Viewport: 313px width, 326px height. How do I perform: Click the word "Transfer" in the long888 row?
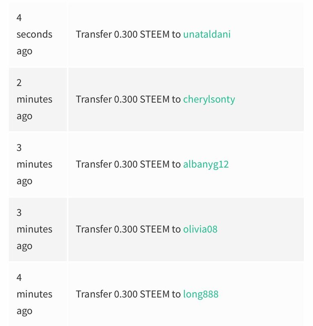93,294
